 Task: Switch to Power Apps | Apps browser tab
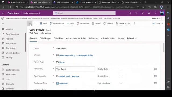coord(18,2)
